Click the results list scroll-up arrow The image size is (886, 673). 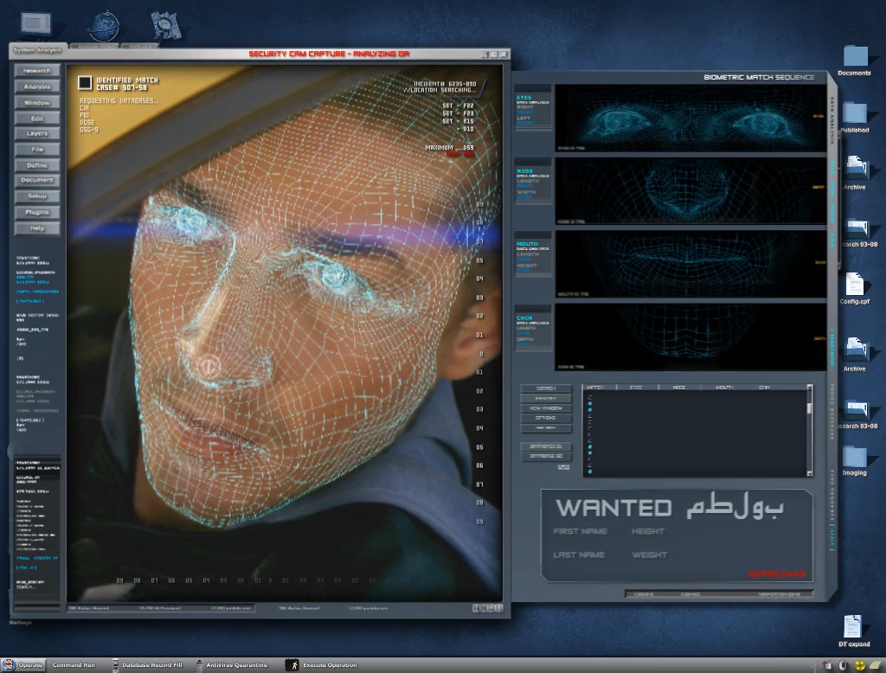tap(810, 388)
